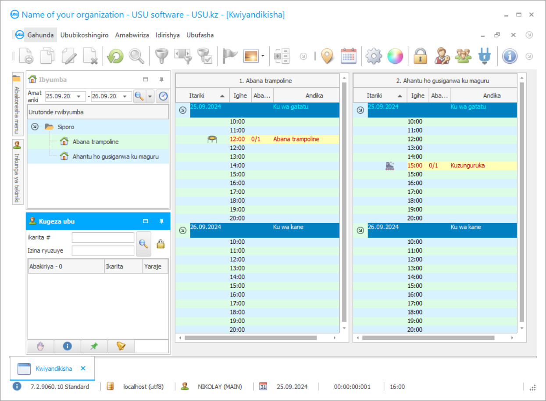Open the dropdown arrow beside picture icon
Screen dimensions: 546x401
263,56
